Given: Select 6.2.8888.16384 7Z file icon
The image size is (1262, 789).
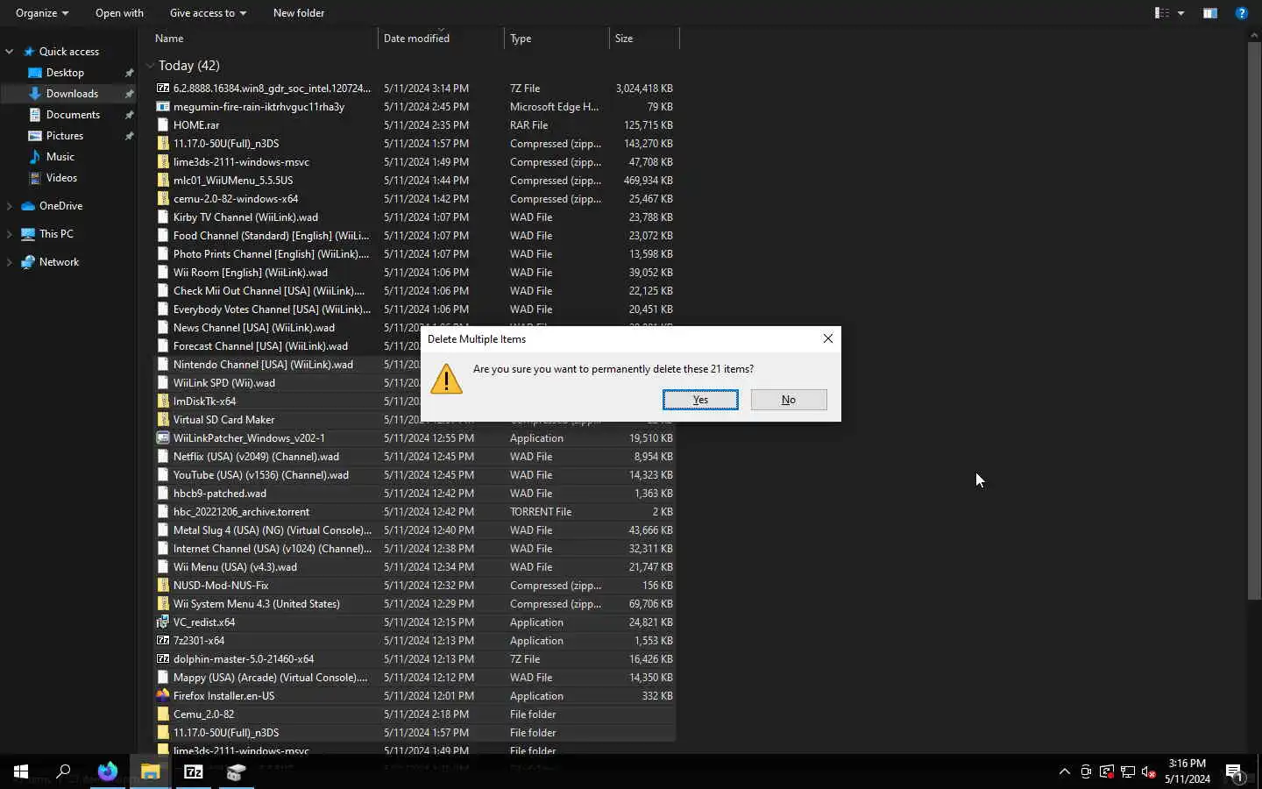Looking at the screenshot, I should pos(163,89).
